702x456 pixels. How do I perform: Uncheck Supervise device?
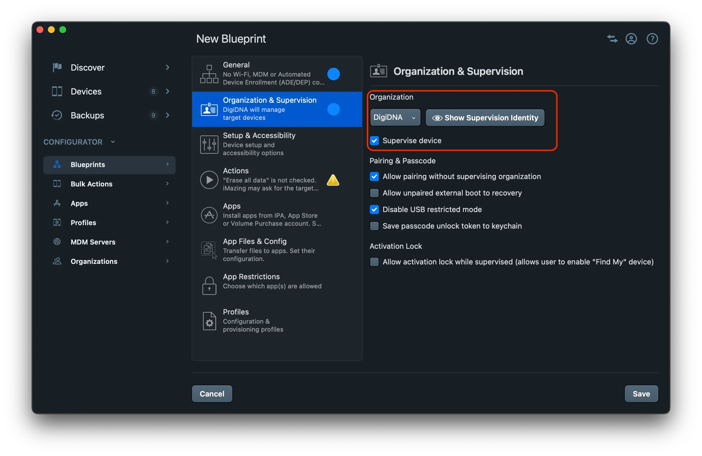pyautogui.click(x=374, y=140)
